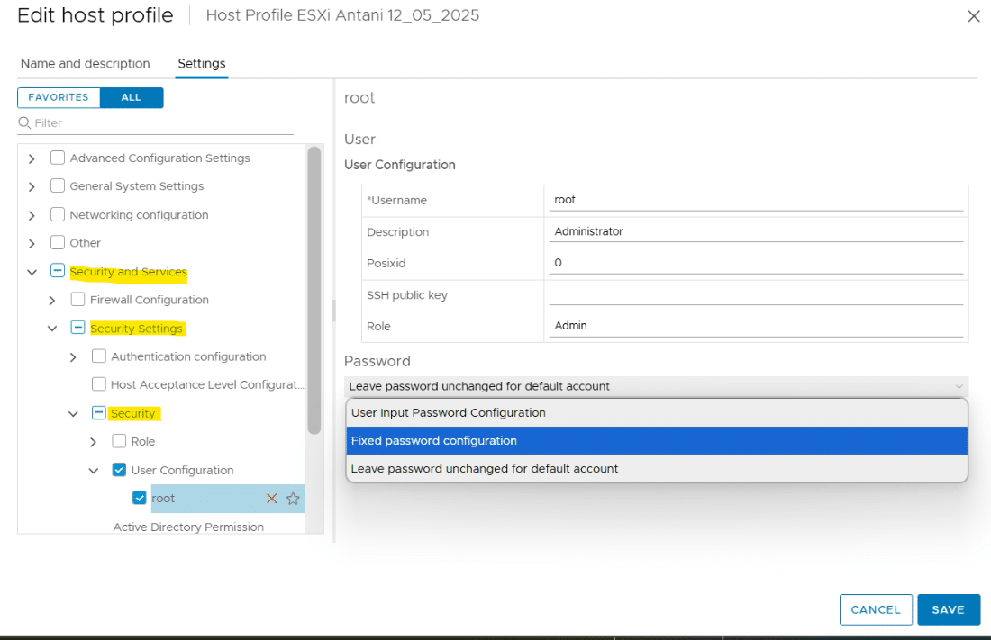Click the SAVE button
This screenshot has height=640, width=991.
click(x=948, y=609)
